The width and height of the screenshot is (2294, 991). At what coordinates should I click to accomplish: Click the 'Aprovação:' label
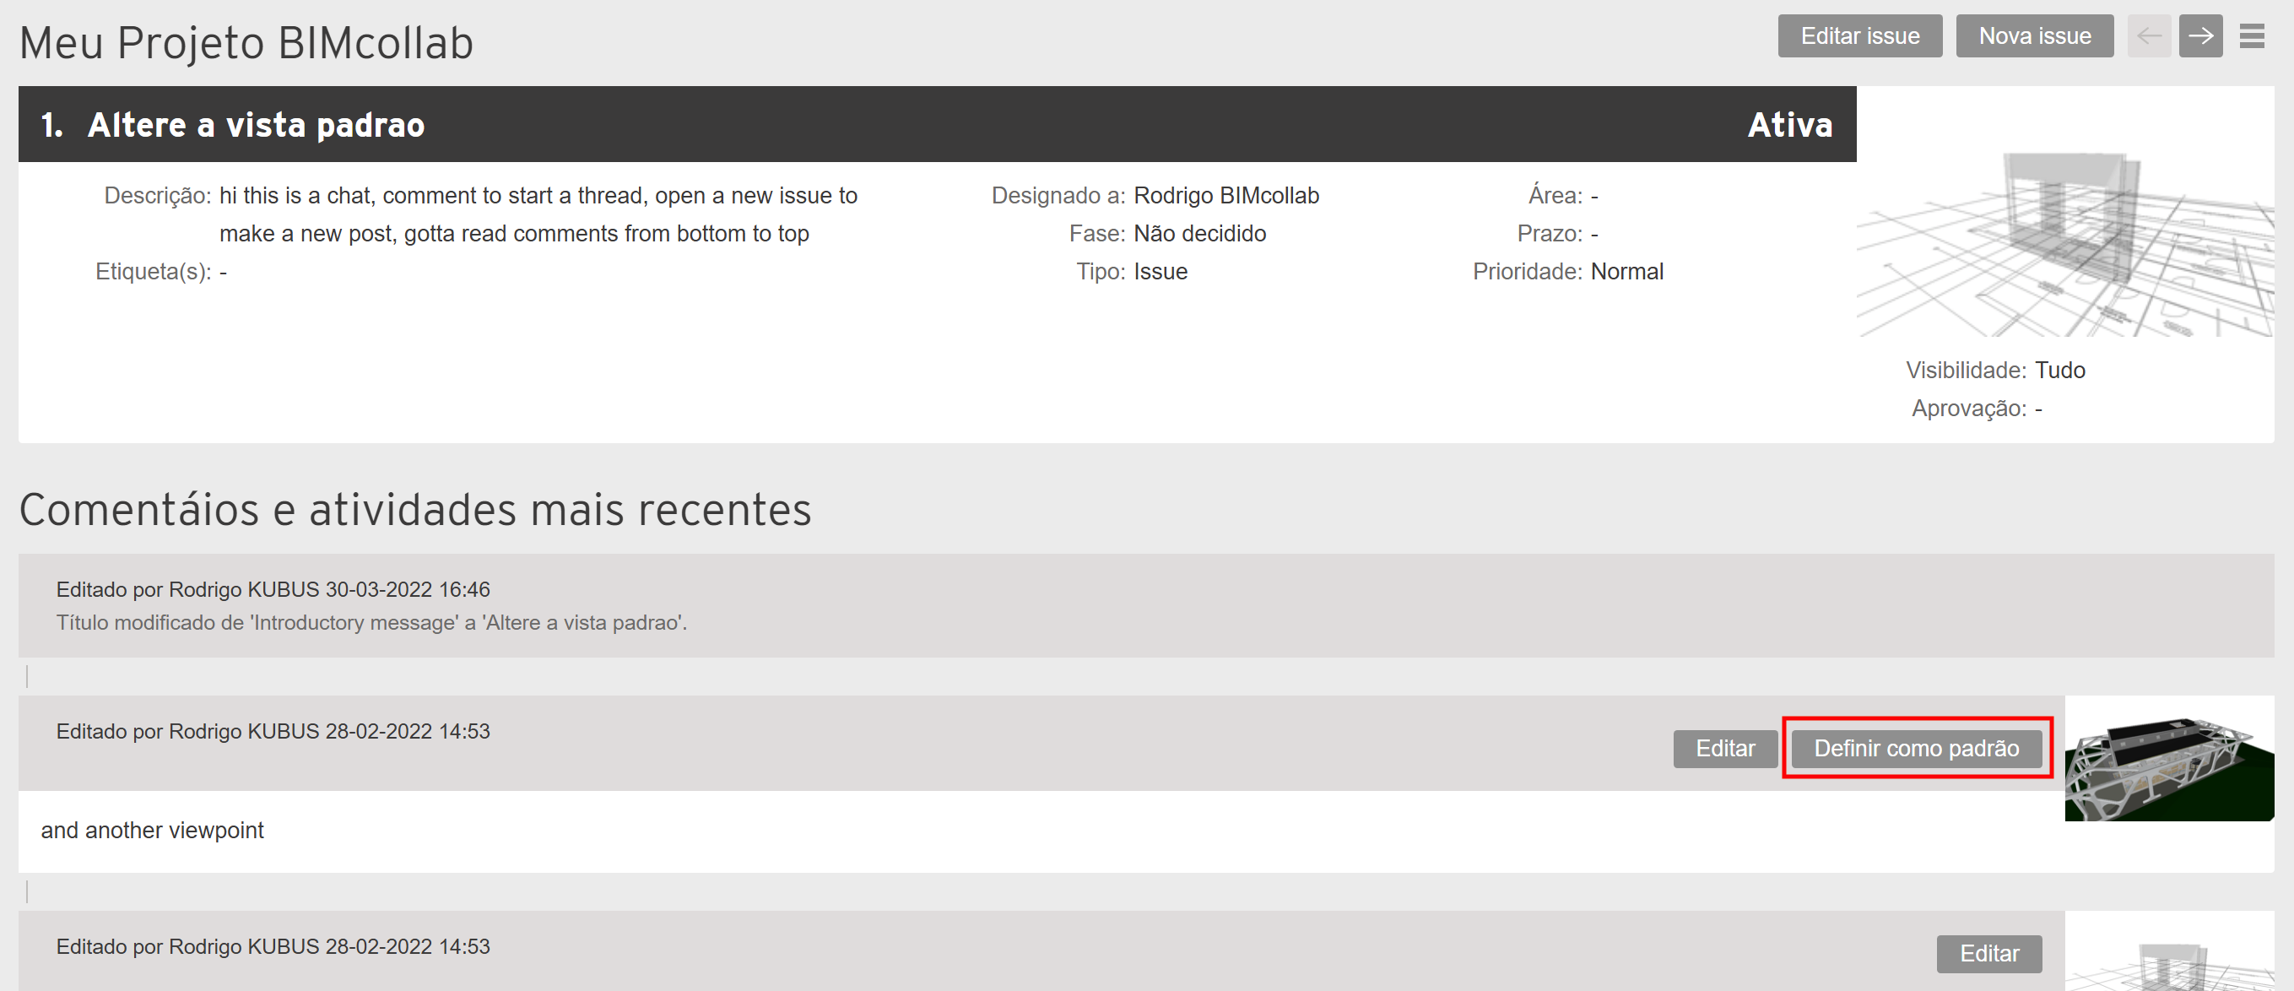tap(1968, 409)
